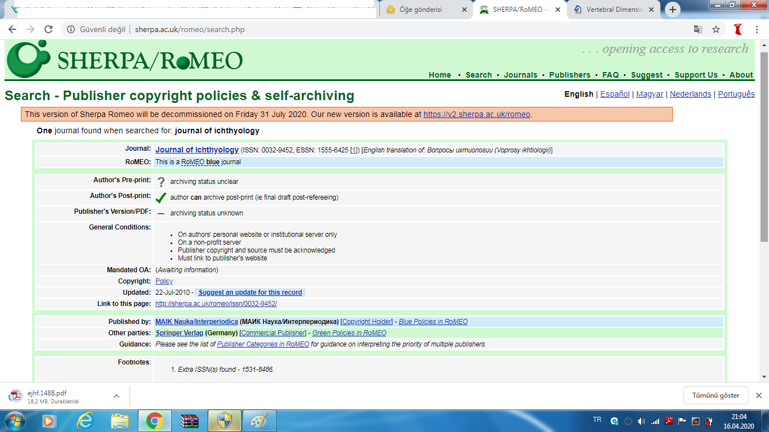Open the Support Us page

696,75
